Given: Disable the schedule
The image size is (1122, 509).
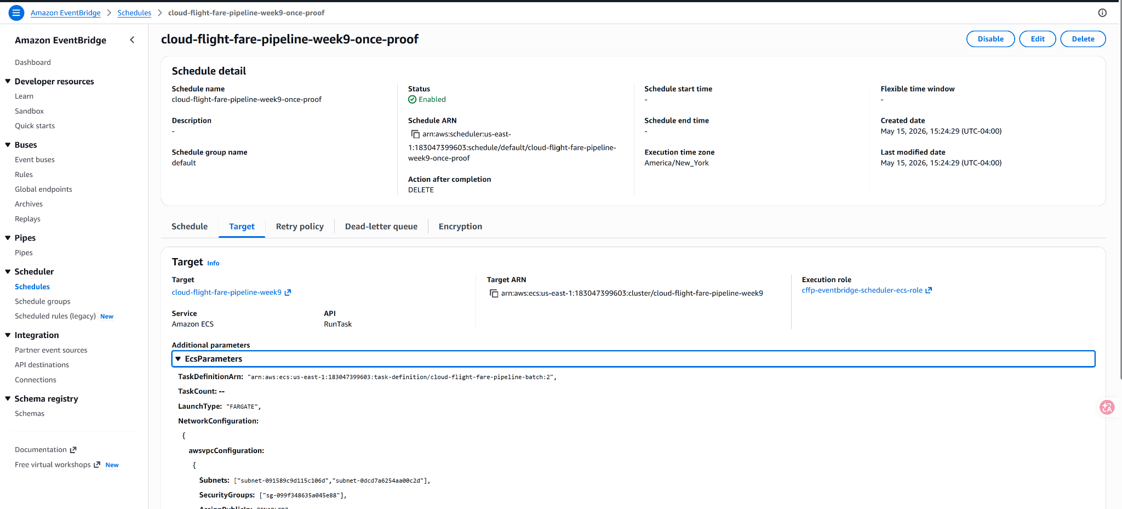Looking at the screenshot, I should [x=991, y=39].
